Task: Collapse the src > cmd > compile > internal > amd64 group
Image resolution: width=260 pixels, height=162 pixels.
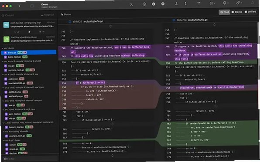Action: (x=3, y=61)
